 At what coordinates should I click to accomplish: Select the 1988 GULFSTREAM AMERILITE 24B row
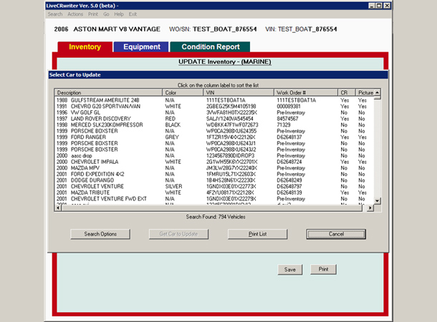pos(214,100)
